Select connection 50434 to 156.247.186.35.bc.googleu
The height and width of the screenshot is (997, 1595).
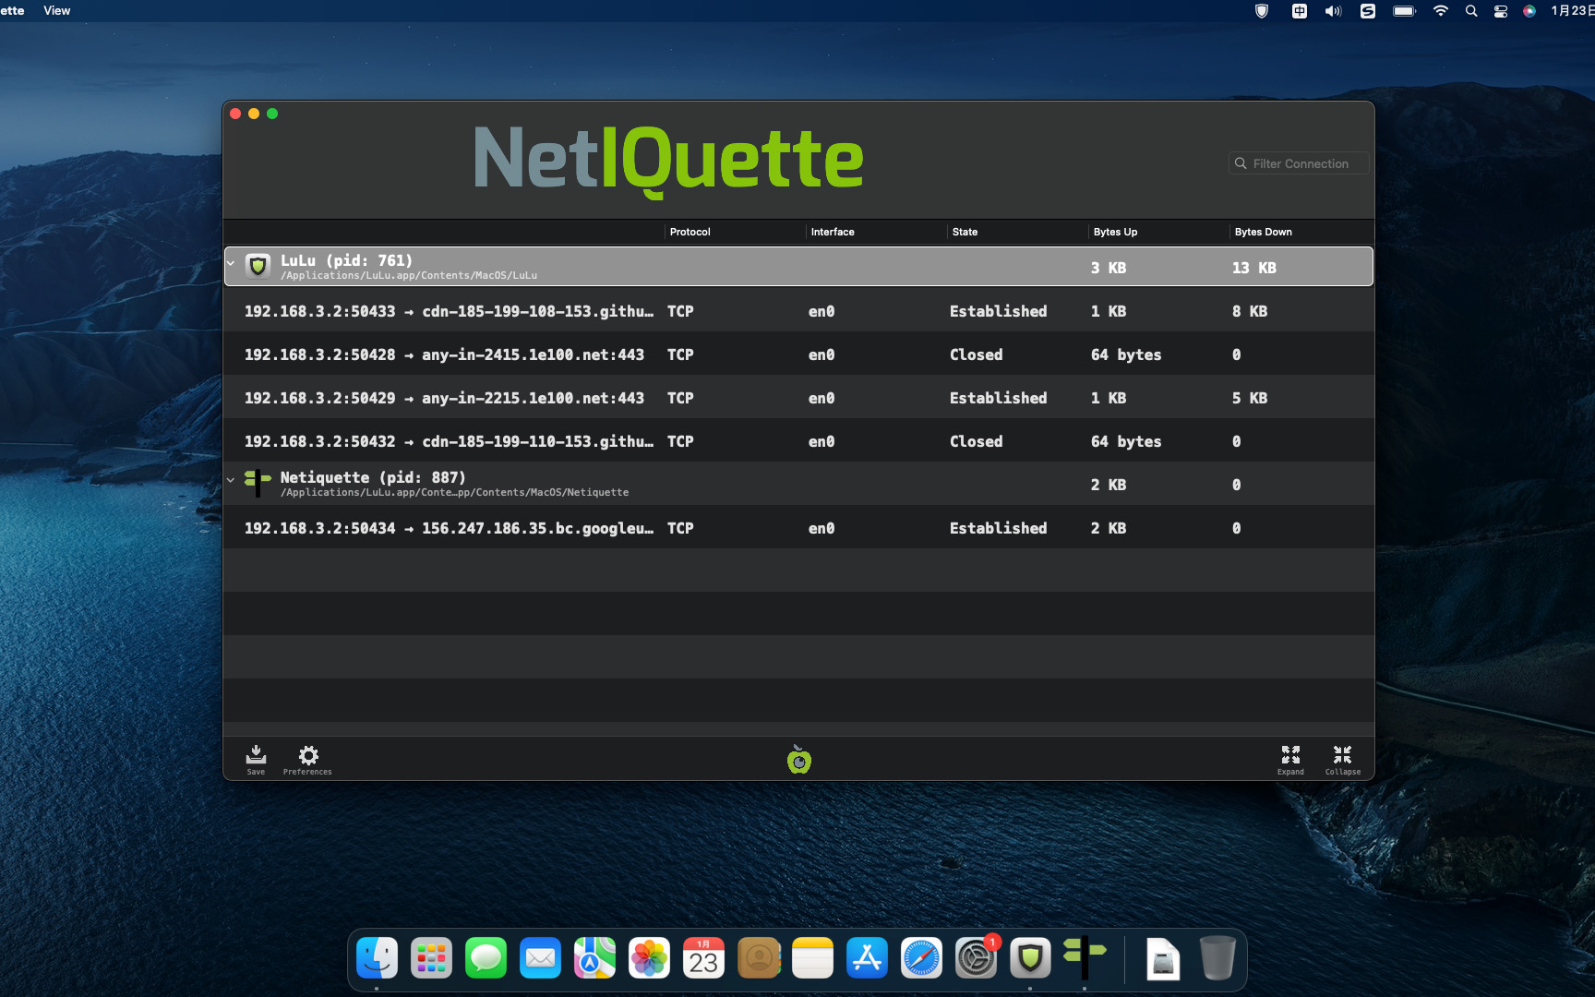point(798,528)
